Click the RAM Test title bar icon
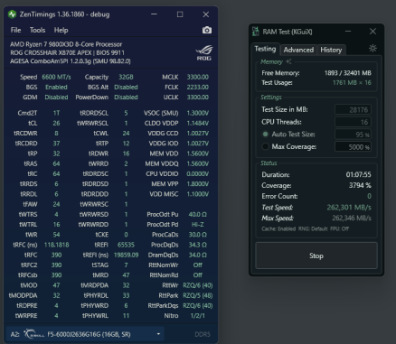The height and width of the screenshot is (344, 396). coord(256,32)
